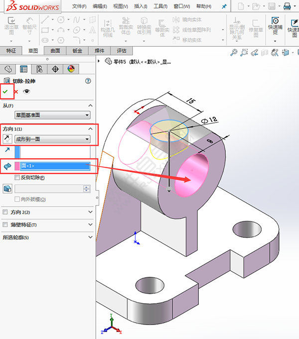The height and width of the screenshot is (339, 299).
Task: Enable 薄壁特征(T) checkbox
Action: [5, 225]
